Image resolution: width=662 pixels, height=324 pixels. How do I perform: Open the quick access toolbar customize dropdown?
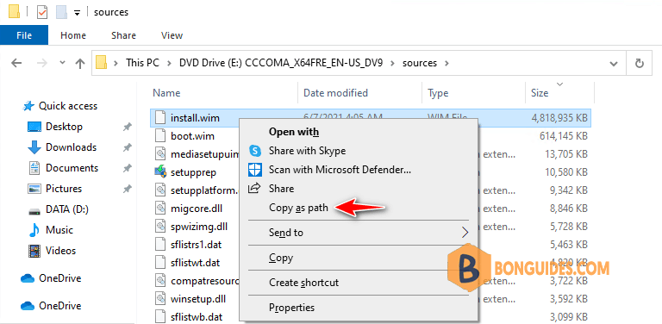pyautogui.click(x=77, y=13)
